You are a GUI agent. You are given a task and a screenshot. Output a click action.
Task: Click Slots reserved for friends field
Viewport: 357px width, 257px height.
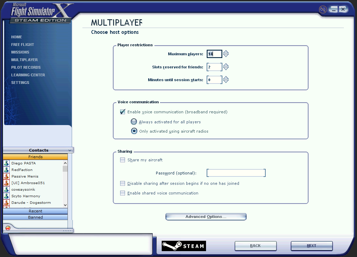click(214, 67)
